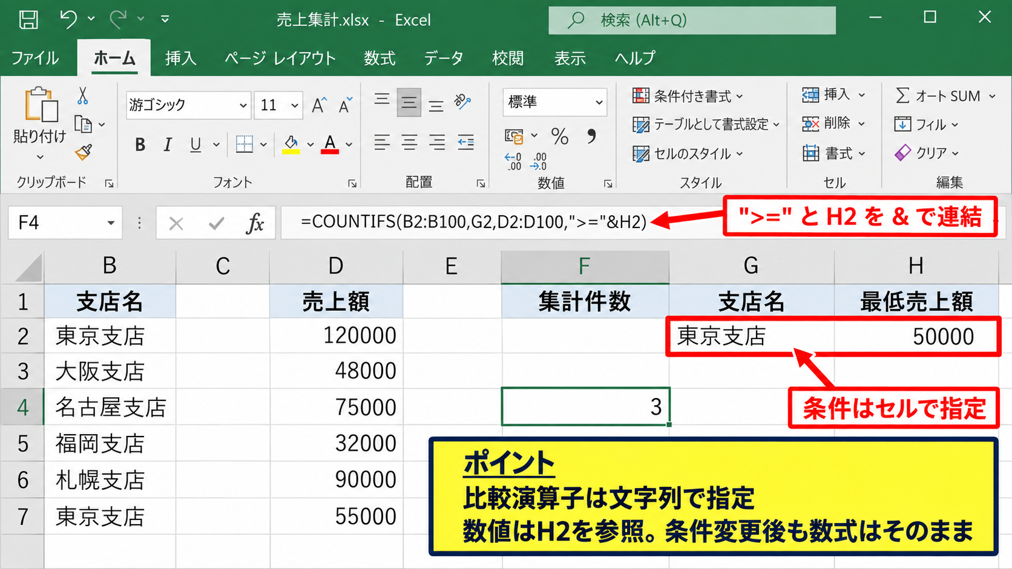1012x569 pixels.
Task: Open 条件付き書式 conditional formatting menu
Action: [x=688, y=96]
